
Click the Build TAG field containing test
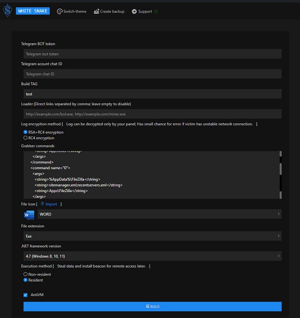tap(152, 94)
